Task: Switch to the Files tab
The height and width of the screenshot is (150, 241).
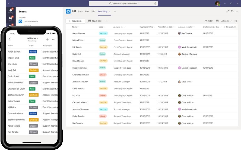Action: tap(87, 11)
